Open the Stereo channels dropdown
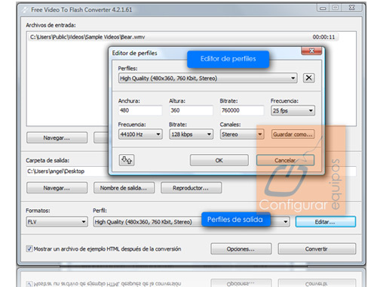The width and height of the screenshot is (377, 287). (x=260, y=134)
